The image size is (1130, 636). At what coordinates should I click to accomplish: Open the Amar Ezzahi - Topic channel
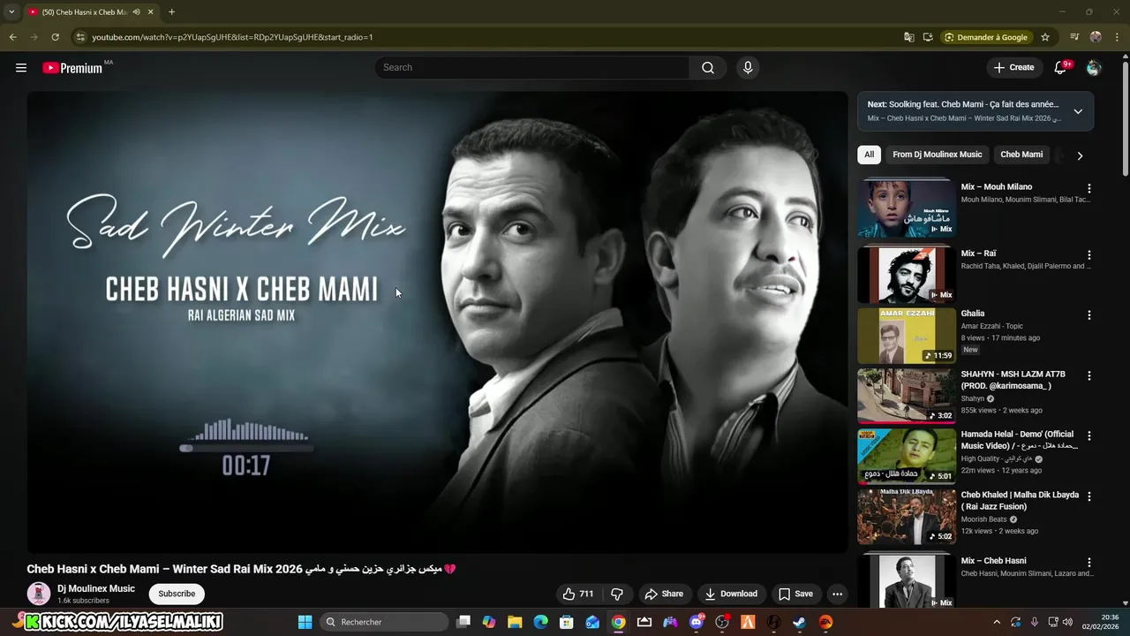[991, 326]
